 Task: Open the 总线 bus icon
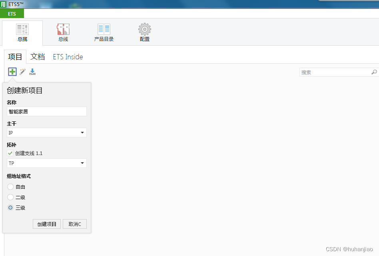coord(63,29)
